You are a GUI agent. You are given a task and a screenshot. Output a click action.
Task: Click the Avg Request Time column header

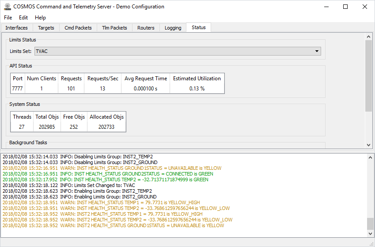tap(146, 79)
